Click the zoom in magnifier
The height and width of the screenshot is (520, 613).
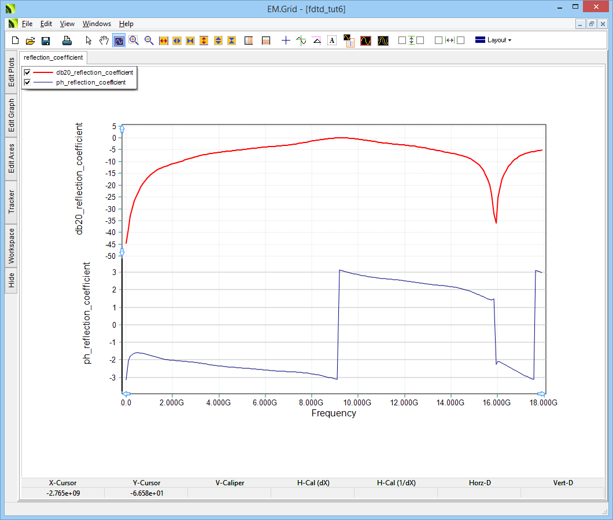134,41
